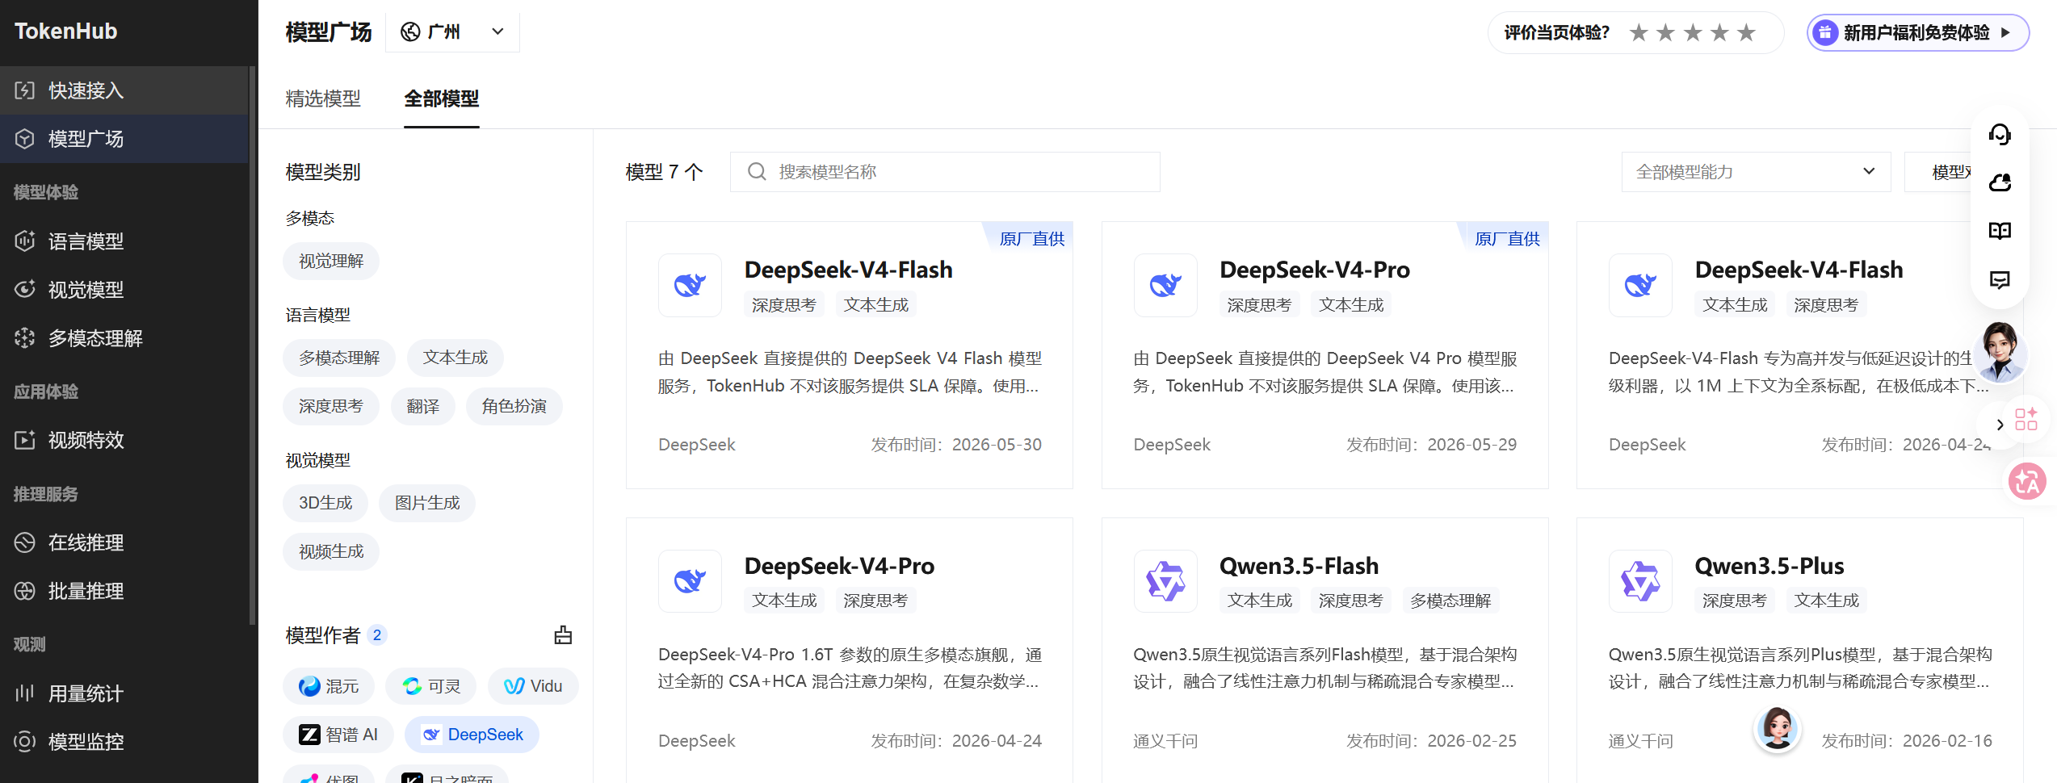This screenshot has width=2057, height=783.
Task: Open the DeepSeek-V4-Flash title without 原厂直供 badge
Action: point(1799,270)
